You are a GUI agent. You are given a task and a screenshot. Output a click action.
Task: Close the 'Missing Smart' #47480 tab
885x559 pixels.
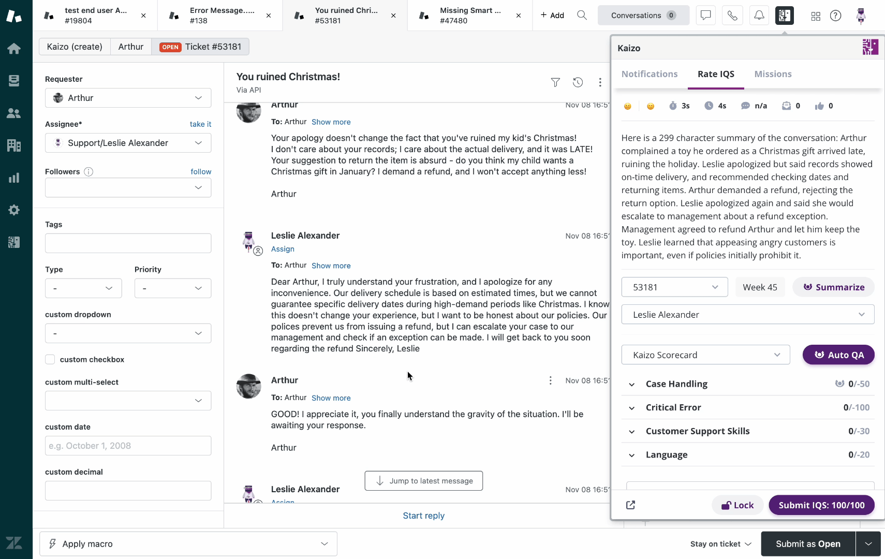point(519,16)
